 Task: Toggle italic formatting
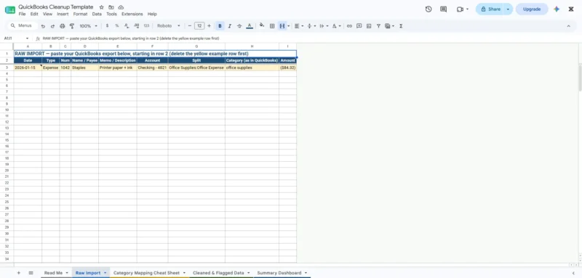(230, 26)
